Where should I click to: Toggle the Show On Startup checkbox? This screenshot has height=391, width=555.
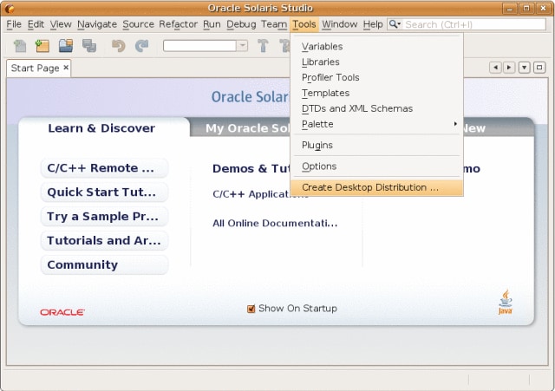(251, 309)
